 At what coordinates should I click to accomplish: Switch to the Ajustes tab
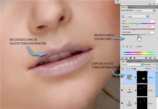click(x=124, y=7)
